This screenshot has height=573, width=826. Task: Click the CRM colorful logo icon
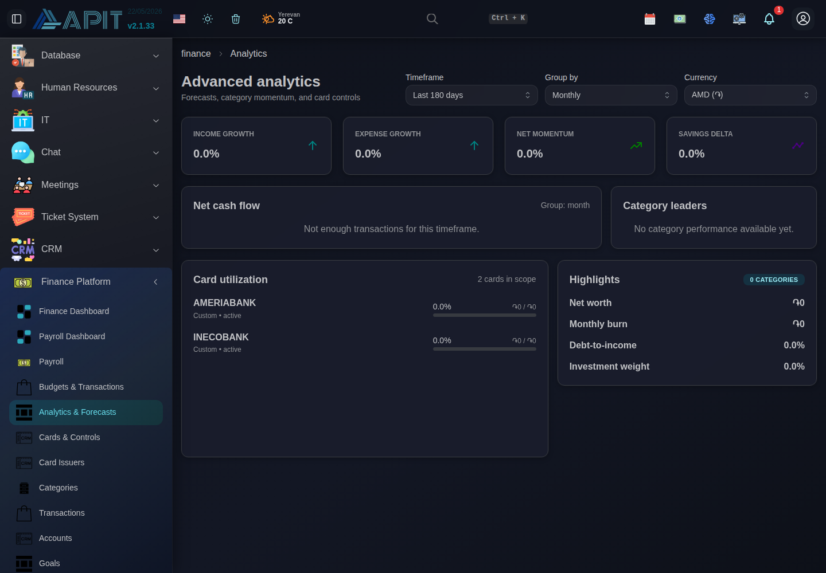coord(23,249)
